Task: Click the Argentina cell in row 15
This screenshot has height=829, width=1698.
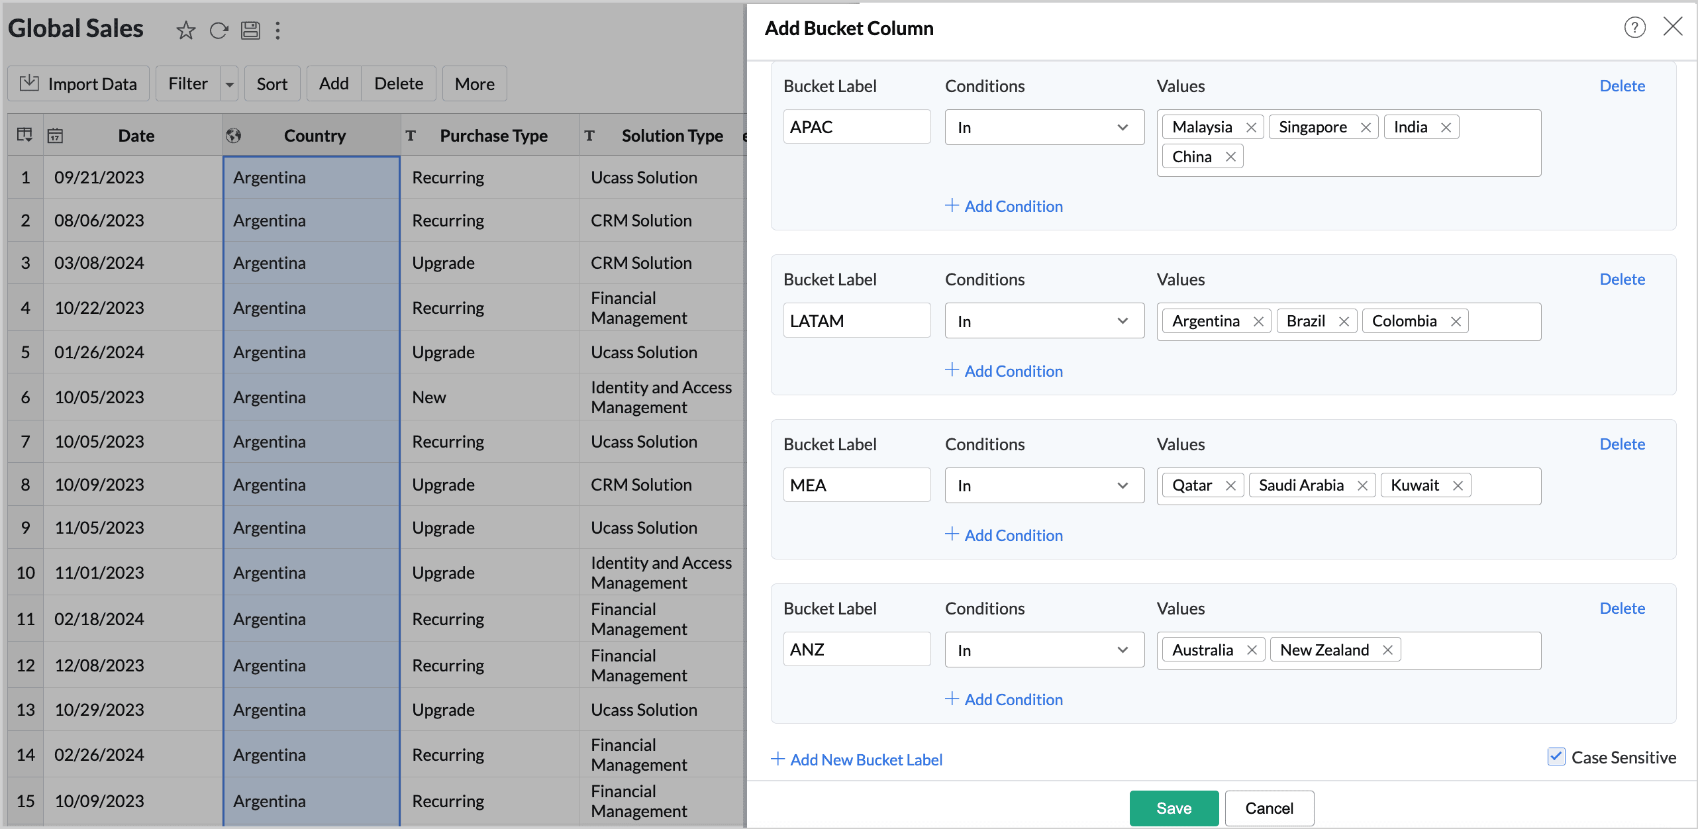Action: click(x=311, y=801)
